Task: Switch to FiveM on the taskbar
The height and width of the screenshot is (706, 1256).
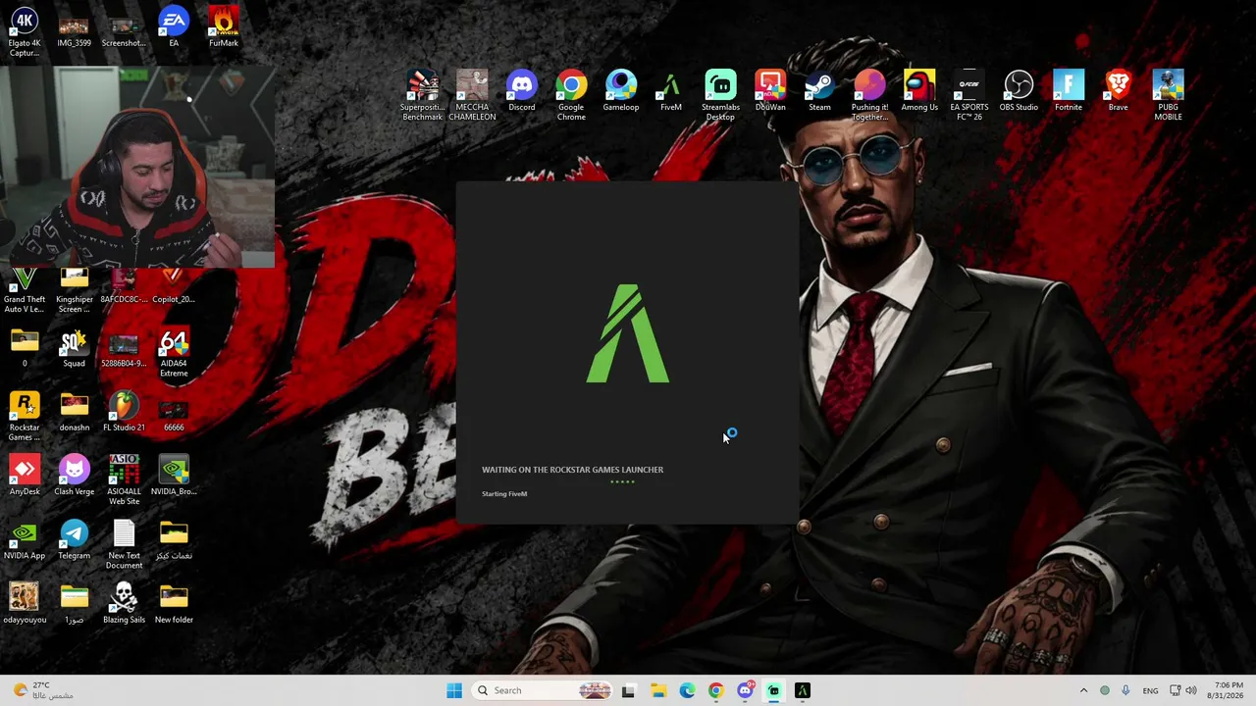Action: 803,690
